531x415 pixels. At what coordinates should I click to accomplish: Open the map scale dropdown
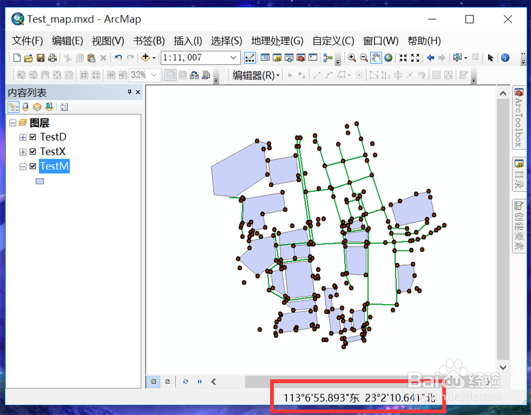(233, 58)
